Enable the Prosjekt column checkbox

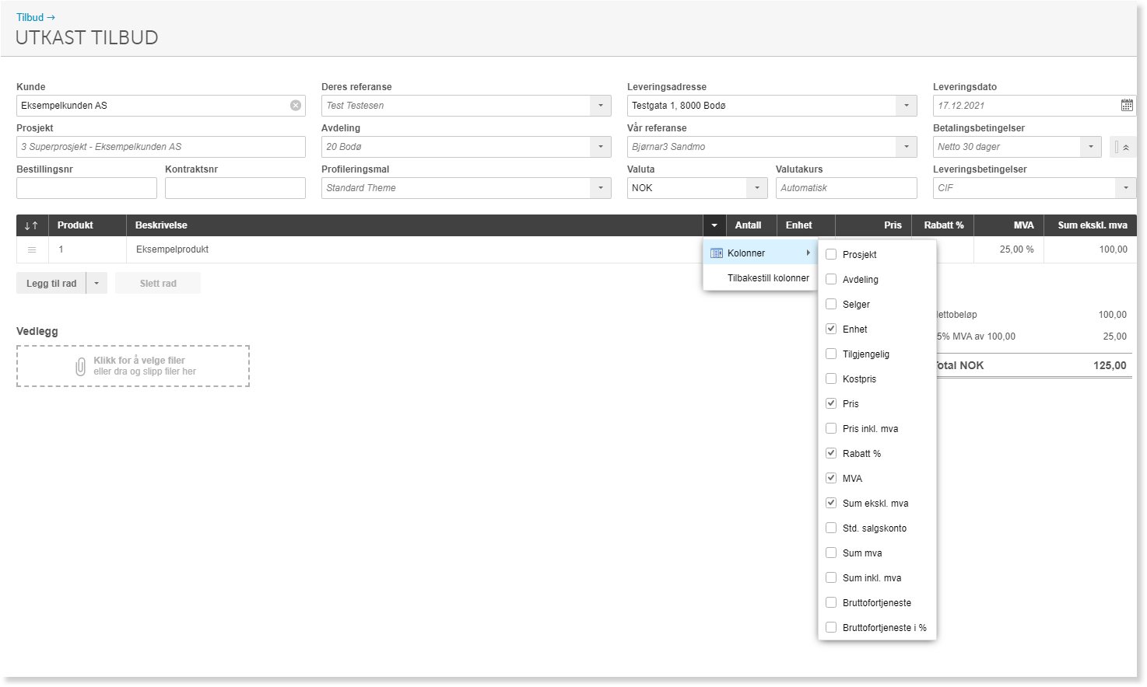831,254
